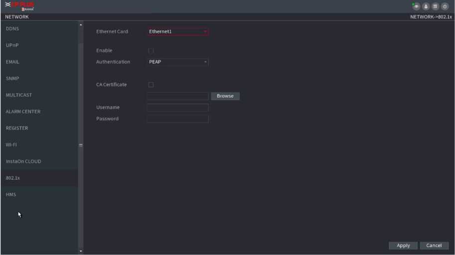
Task: Select DDNS in the network menu
Action: pos(12,29)
